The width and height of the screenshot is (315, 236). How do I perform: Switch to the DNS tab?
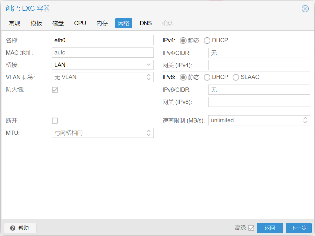(146, 23)
